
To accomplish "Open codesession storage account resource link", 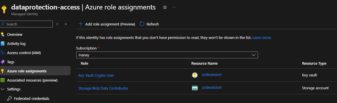I will (x=212, y=87).
